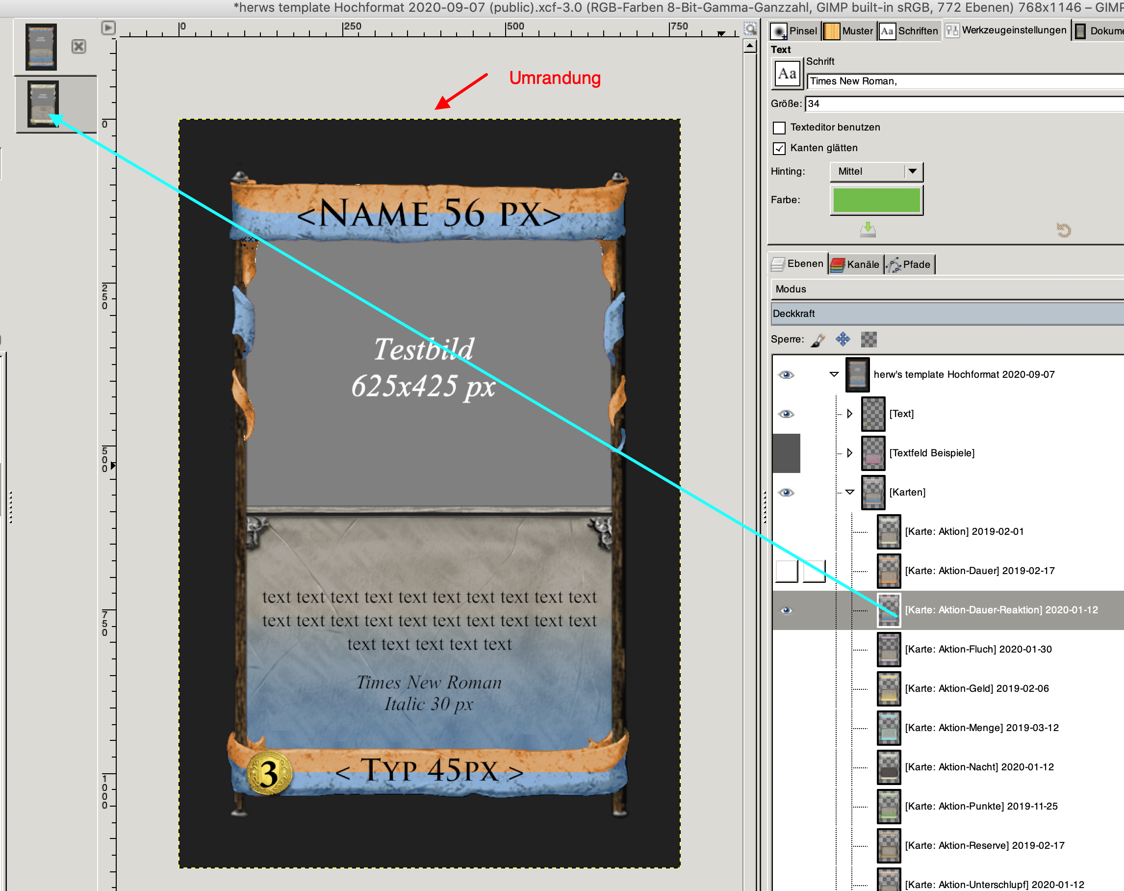Hide the [Karten] layer group

[x=787, y=493]
